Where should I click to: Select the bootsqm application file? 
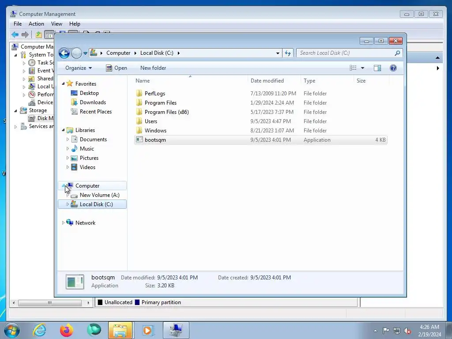click(260, 140)
